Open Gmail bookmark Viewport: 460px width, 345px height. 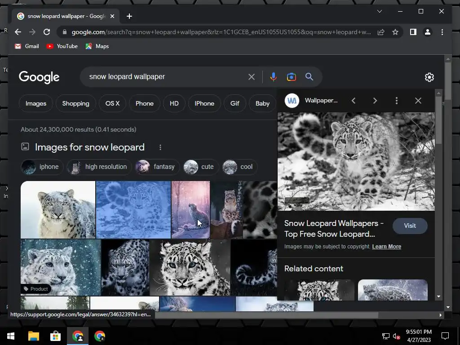click(x=27, y=46)
